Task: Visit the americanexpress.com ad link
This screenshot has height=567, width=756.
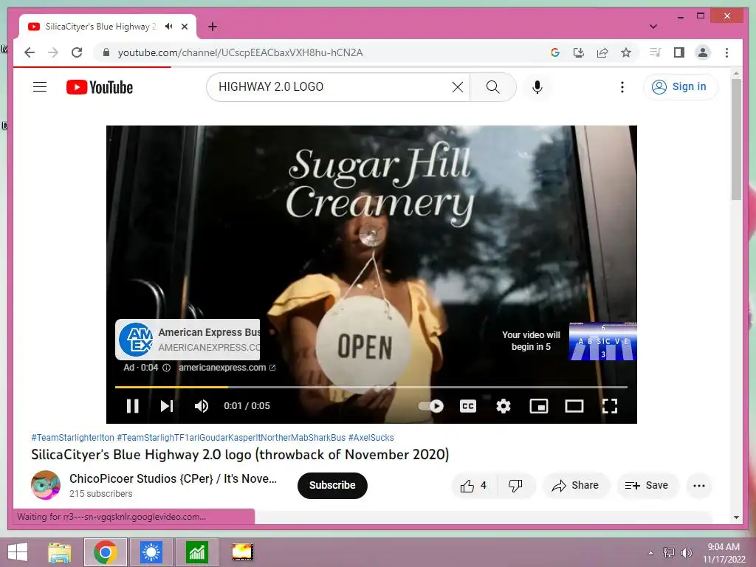Action: 227,368
